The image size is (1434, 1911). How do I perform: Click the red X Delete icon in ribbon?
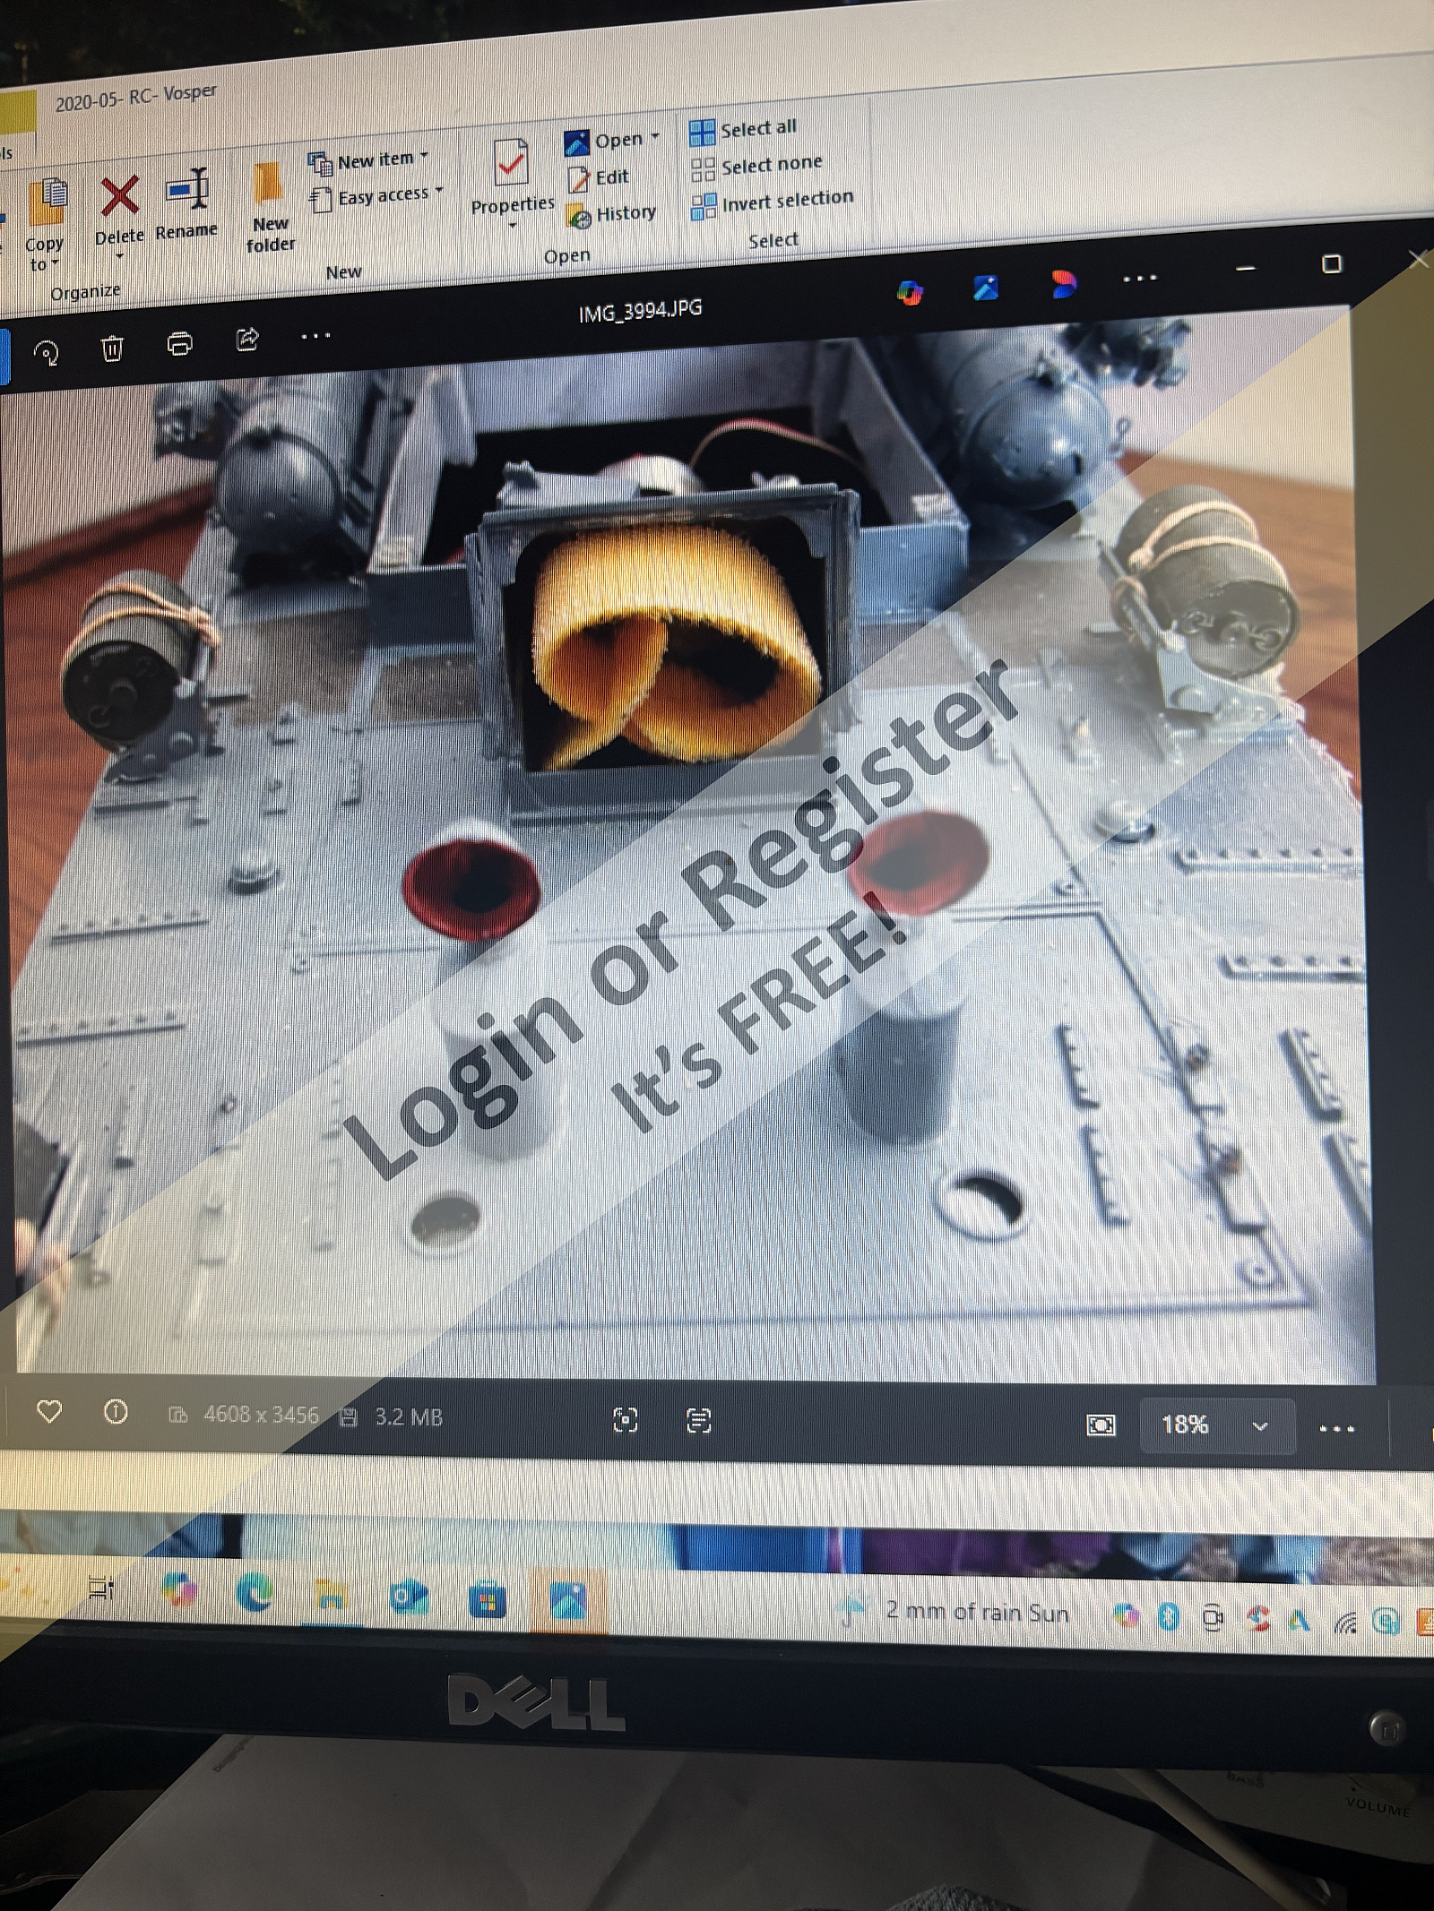click(119, 197)
